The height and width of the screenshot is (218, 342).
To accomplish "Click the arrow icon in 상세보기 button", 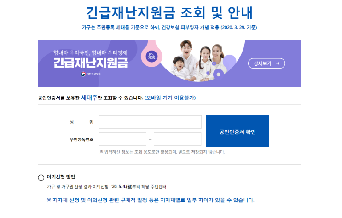I will (x=278, y=63).
